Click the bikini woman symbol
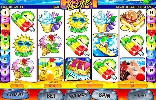 click(x=133, y=69)
